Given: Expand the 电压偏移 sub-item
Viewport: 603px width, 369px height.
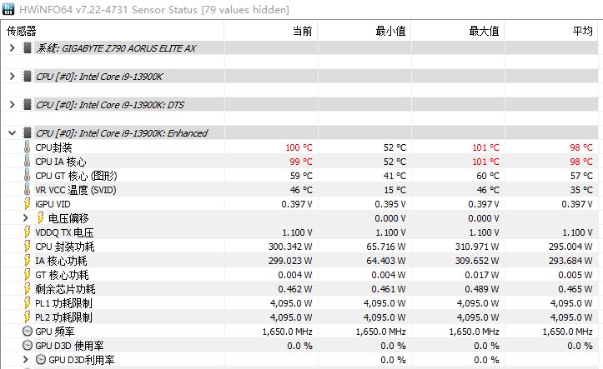Looking at the screenshot, I should coord(26,218).
